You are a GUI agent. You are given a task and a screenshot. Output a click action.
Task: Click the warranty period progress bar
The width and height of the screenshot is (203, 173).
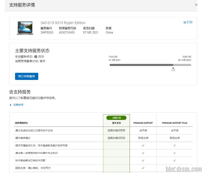click(x=150, y=65)
